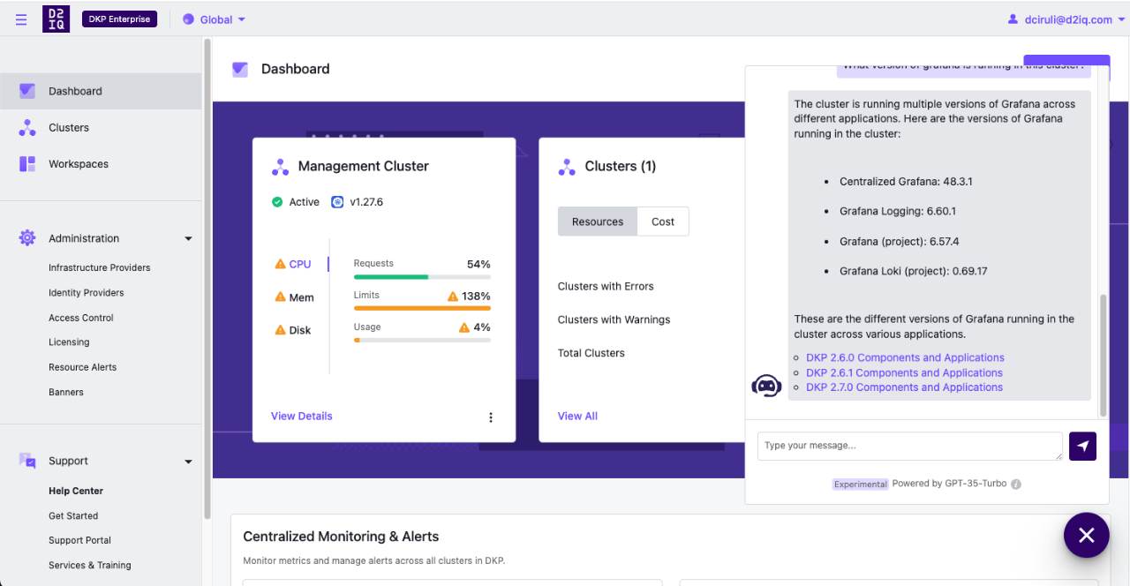Send the chat message with the paper-plane icon
The width and height of the screenshot is (1130, 586).
click(x=1082, y=446)
